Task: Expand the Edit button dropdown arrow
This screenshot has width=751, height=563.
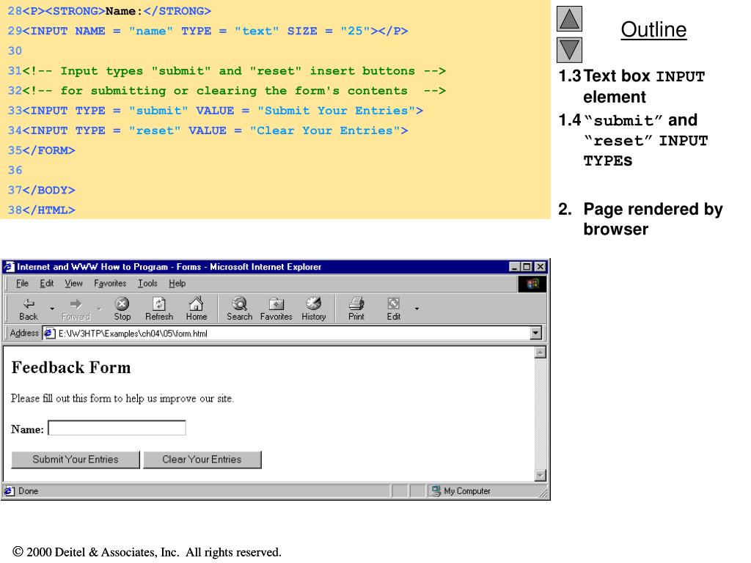Action: coord(417,309)
